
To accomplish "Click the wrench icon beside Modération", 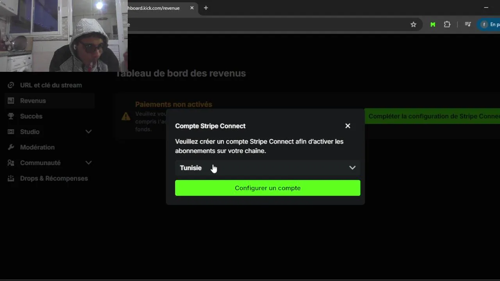I will pyautogui.click(x=11, y=148).
